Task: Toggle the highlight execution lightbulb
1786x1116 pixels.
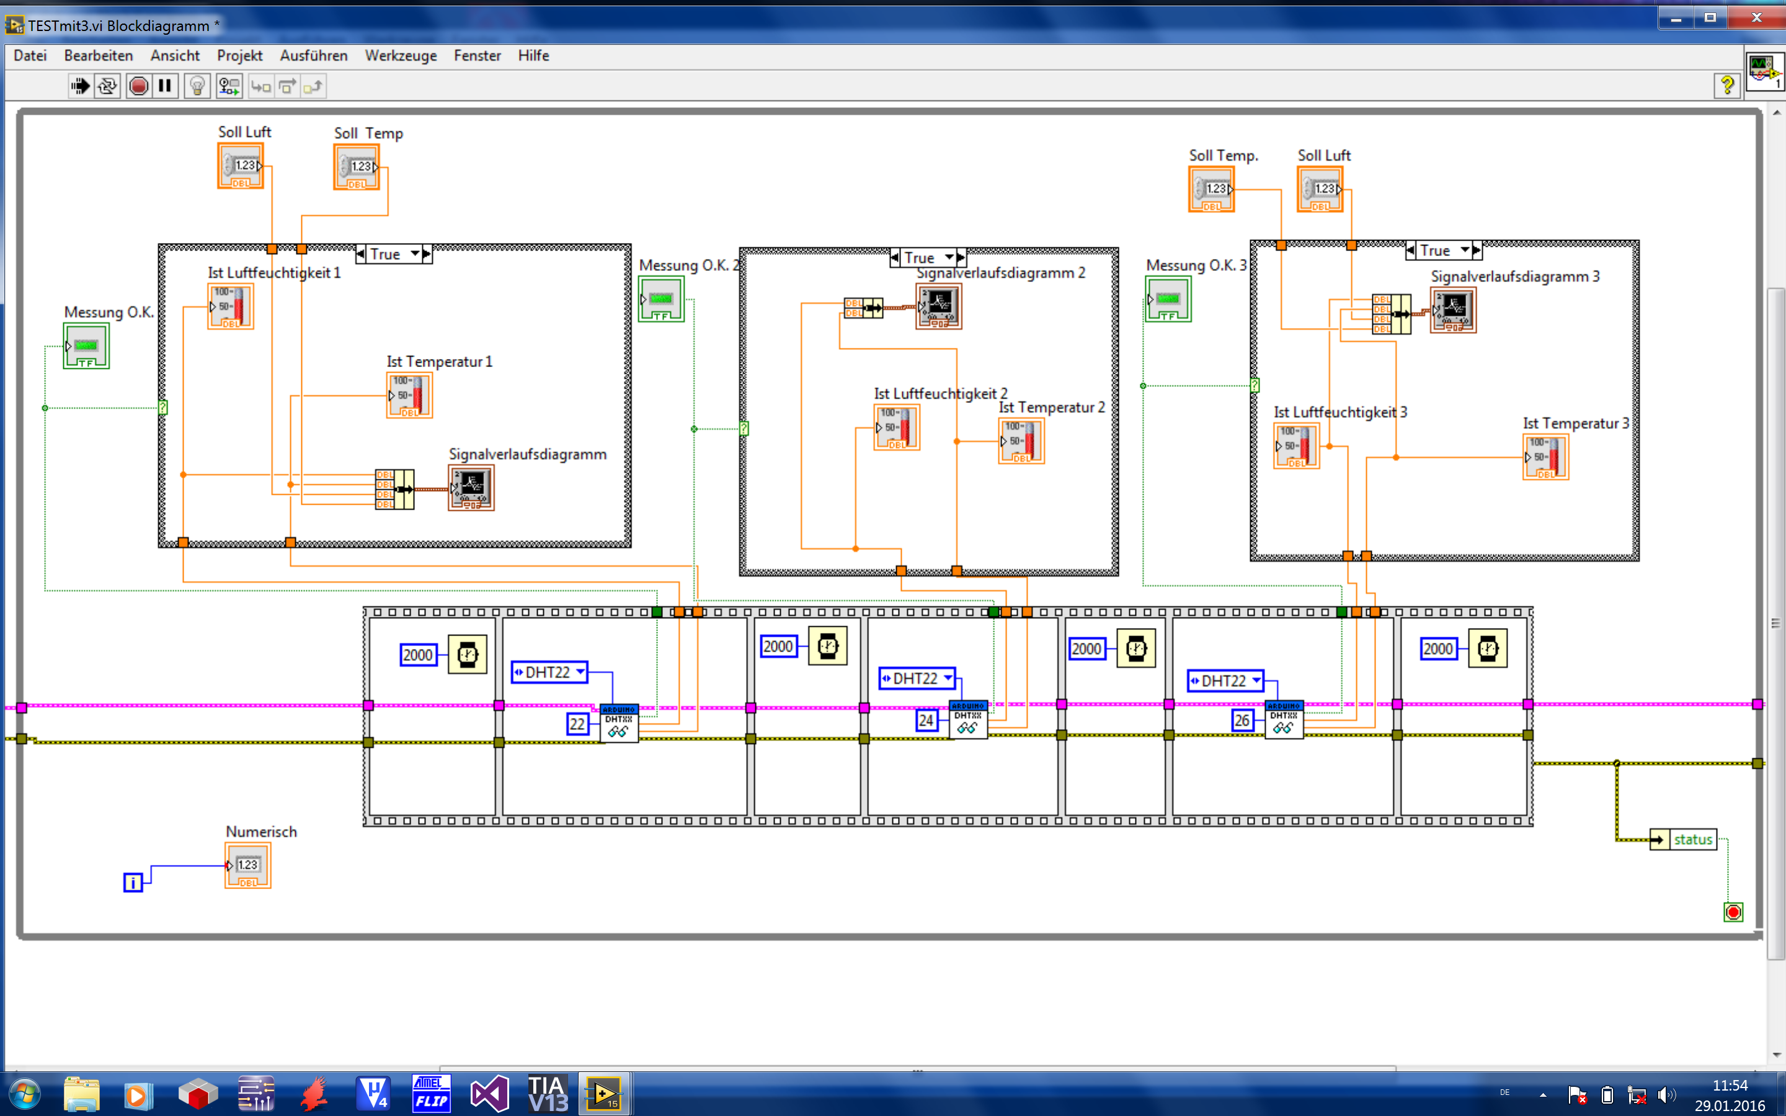Action: click(197, 86)
